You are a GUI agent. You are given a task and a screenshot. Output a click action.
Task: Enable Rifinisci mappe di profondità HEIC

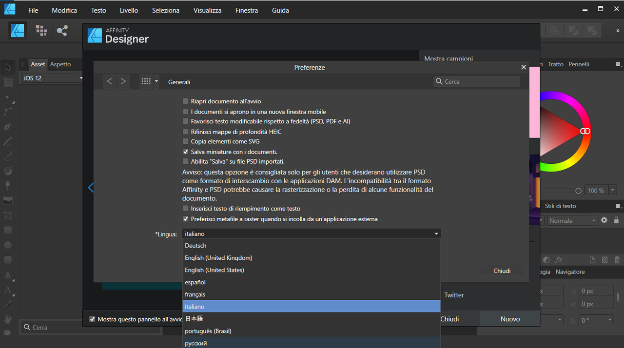[185, 132]
